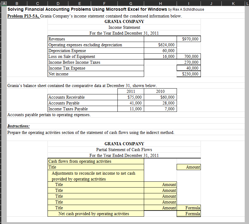The height and width of the screenshot is (224, 249).
Task: Select the $970,000 revenues amount cell
Action: [188, 39]
